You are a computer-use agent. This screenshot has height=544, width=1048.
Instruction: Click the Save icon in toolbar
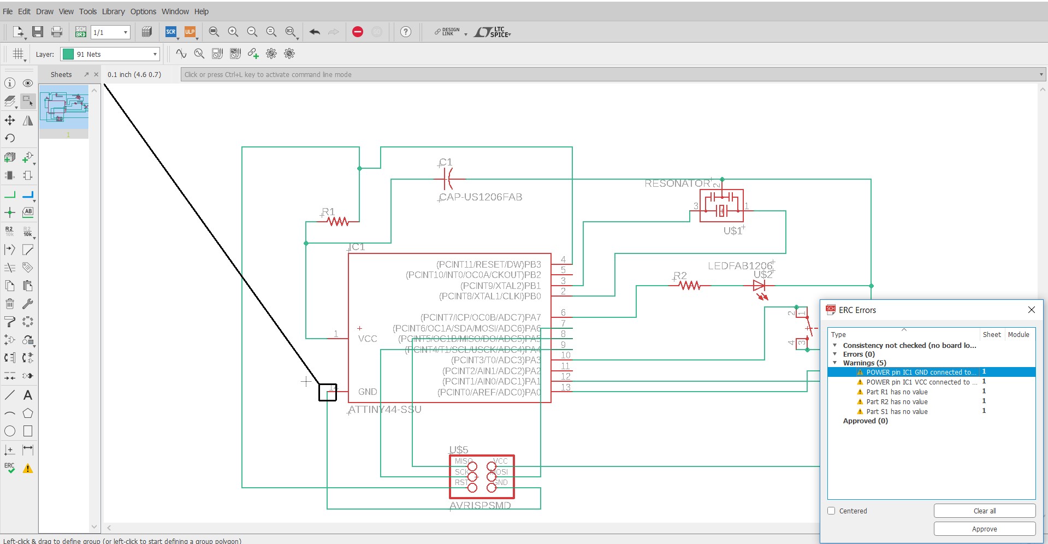tap(38, 32)
